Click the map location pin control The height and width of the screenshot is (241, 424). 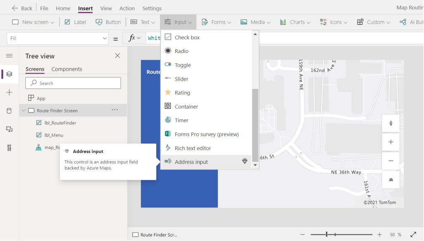(x=390, y=123)
